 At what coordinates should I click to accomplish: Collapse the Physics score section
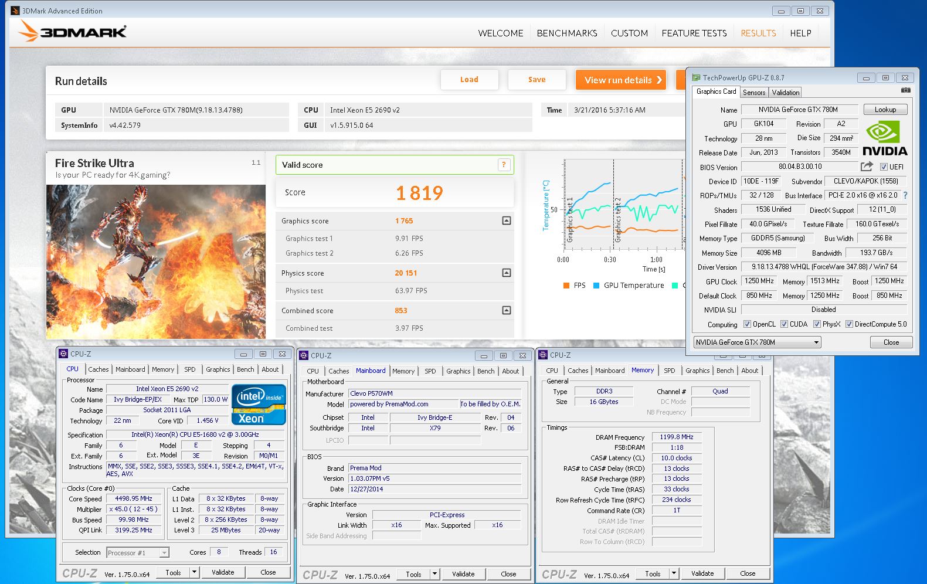click(507, 273)
